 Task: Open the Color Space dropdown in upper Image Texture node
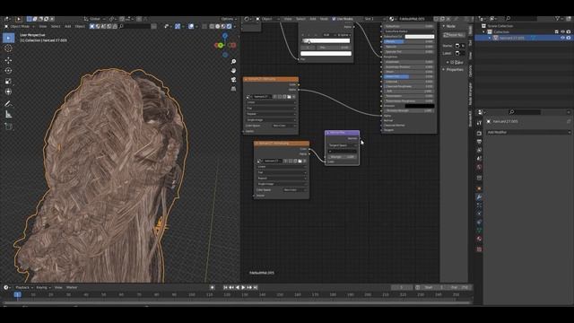point(284,126)
